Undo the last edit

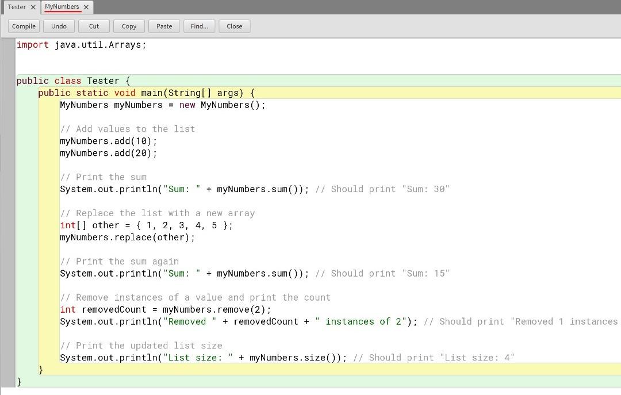tap(58, 26)
